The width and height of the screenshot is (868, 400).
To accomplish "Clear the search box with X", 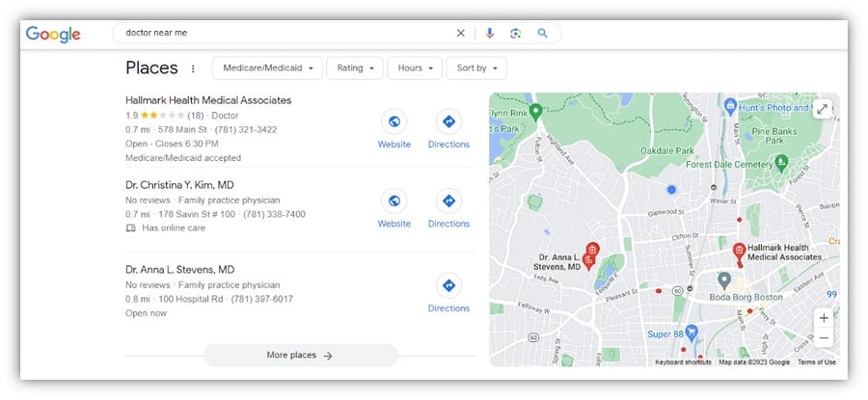I will (461, 33).
